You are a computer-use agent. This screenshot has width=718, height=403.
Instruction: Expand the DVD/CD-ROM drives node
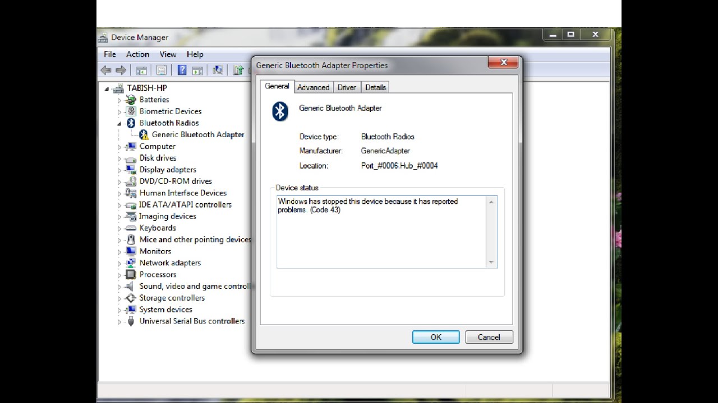pos(119,182)
